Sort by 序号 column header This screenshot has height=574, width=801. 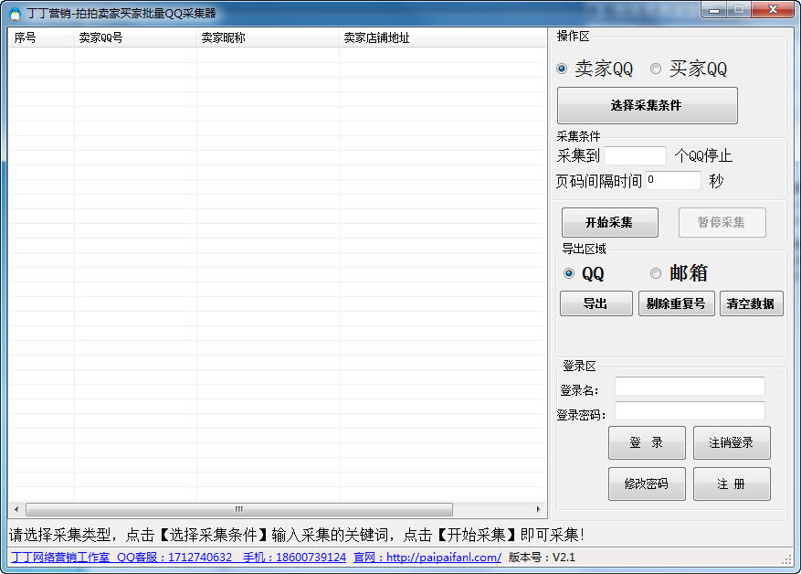pos(41,37)
